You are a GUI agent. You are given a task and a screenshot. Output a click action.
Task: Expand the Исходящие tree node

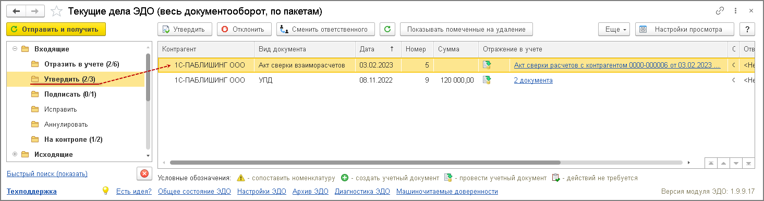tap(14, 154)
